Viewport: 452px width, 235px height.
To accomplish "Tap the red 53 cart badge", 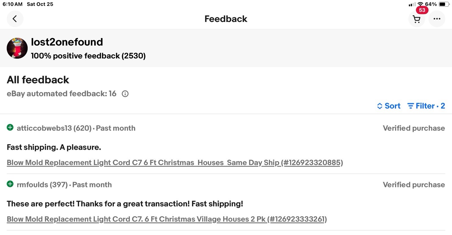I will click(422, 10).
